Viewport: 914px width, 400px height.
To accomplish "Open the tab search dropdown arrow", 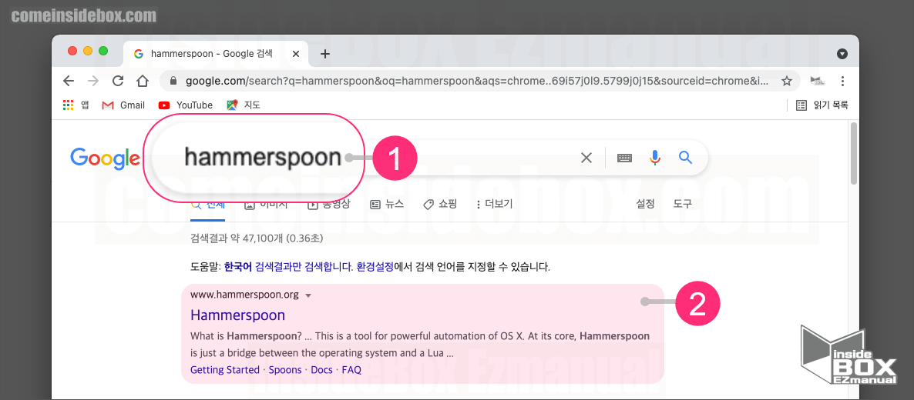I will point(842,54).
